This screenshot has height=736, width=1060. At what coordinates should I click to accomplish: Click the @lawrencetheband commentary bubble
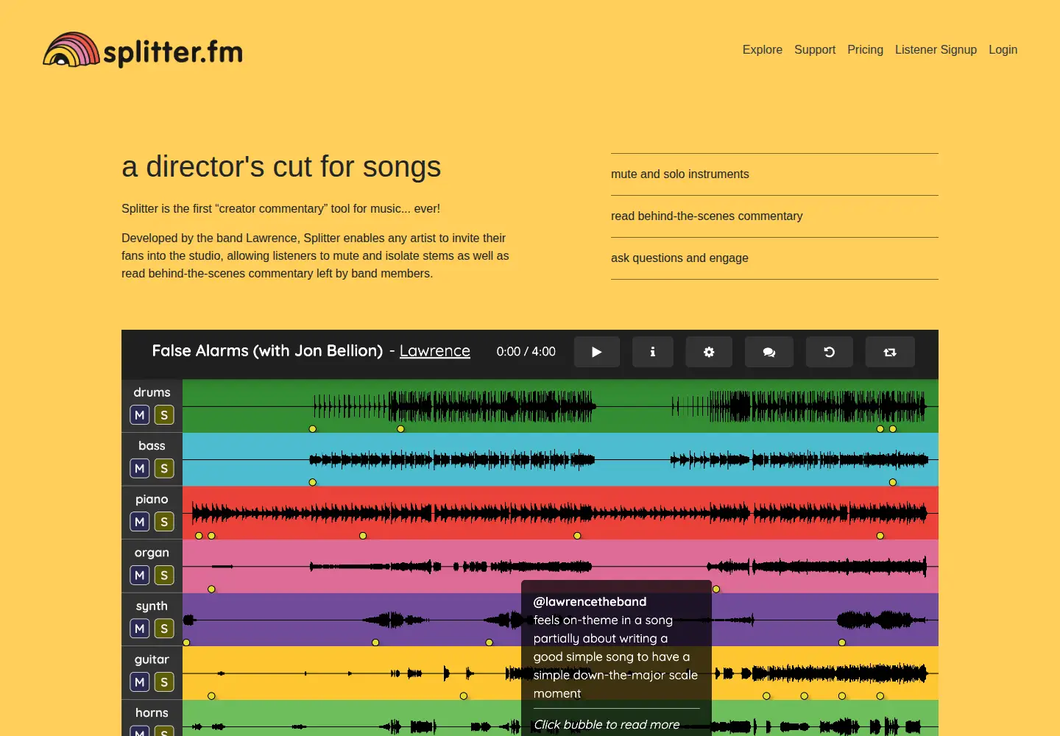tap(616, 658)
